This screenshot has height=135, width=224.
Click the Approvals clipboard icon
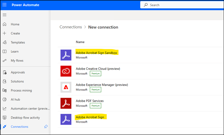[x=5, y=72]
